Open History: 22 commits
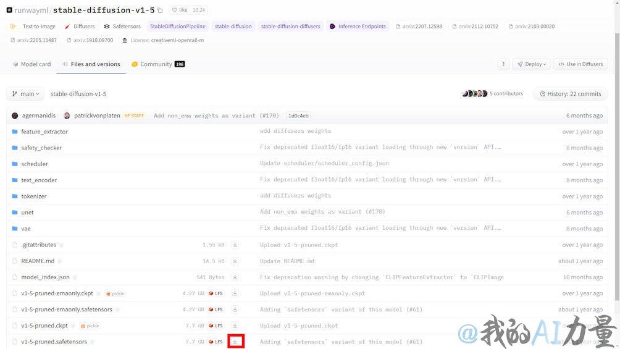Image resolution: width=620 pixels, height=349 pixels. click(x=570, y=94)
